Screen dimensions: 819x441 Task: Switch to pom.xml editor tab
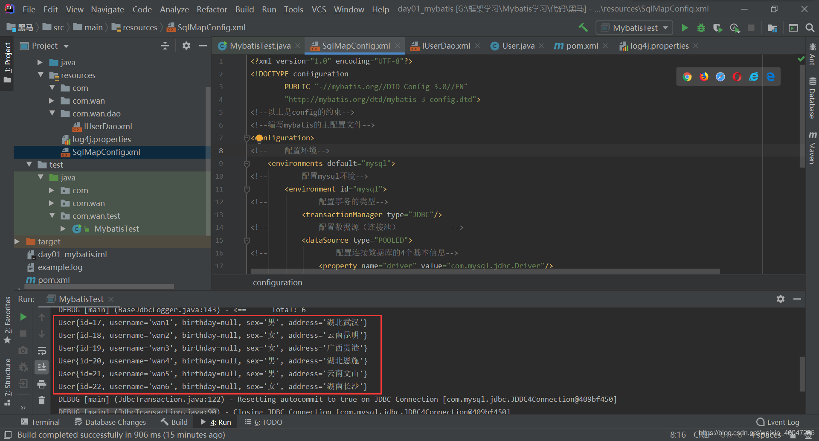[582, 46]
